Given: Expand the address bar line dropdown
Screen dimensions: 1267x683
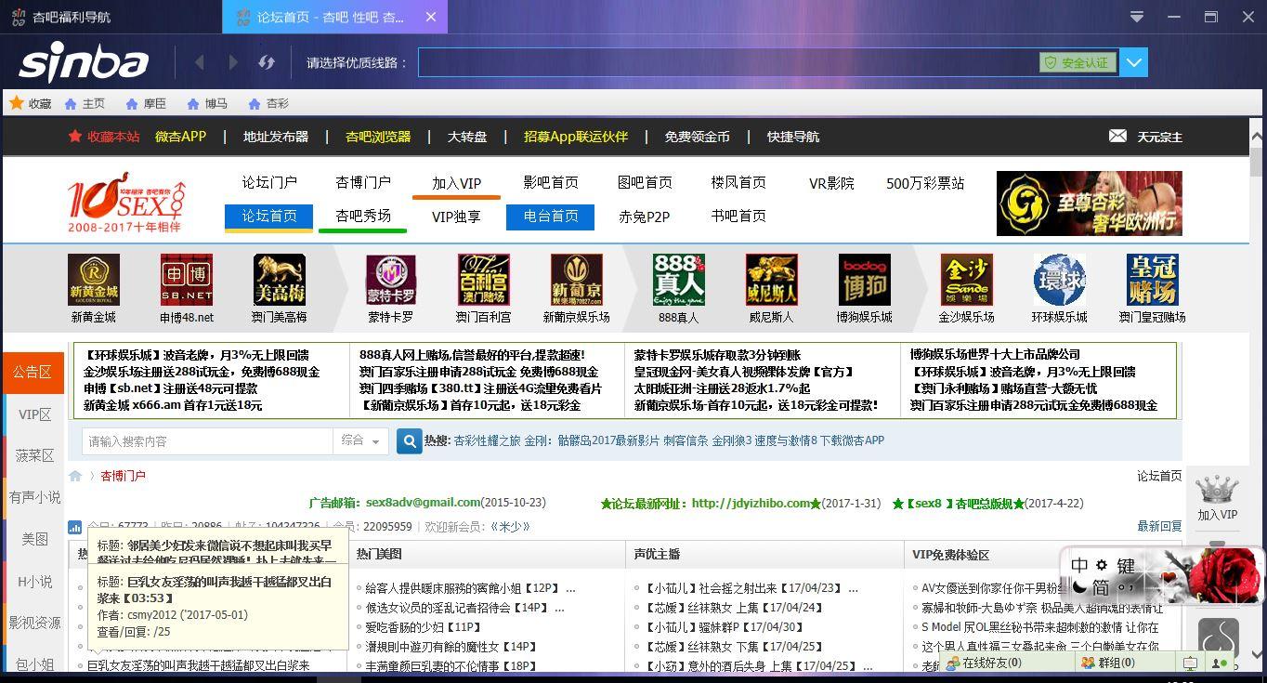Looking at the screenshot, I should 1134,62.
